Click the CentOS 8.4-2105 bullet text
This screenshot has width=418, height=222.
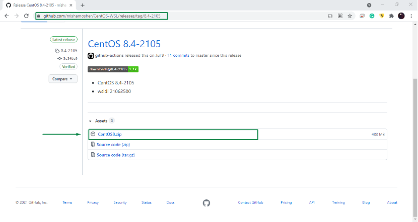(x=116, y=83)
